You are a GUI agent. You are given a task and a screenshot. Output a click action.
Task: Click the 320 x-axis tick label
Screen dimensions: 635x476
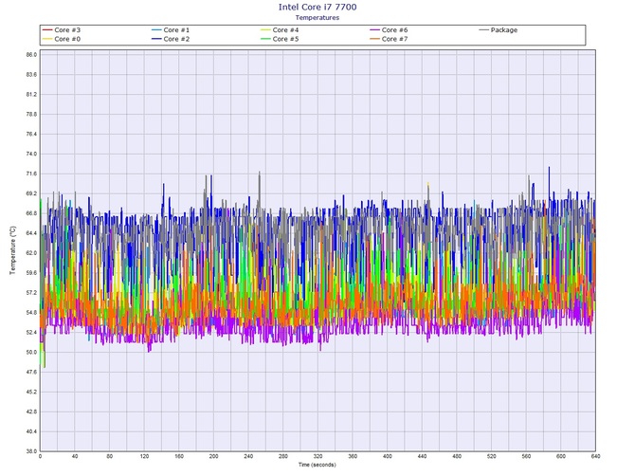coord(317,456)
